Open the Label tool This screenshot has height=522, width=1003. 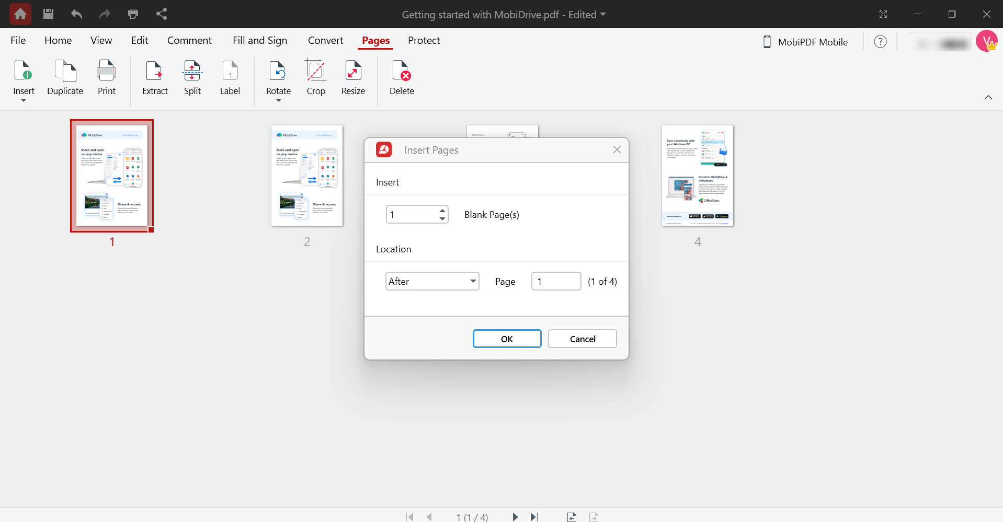(230, 78)
